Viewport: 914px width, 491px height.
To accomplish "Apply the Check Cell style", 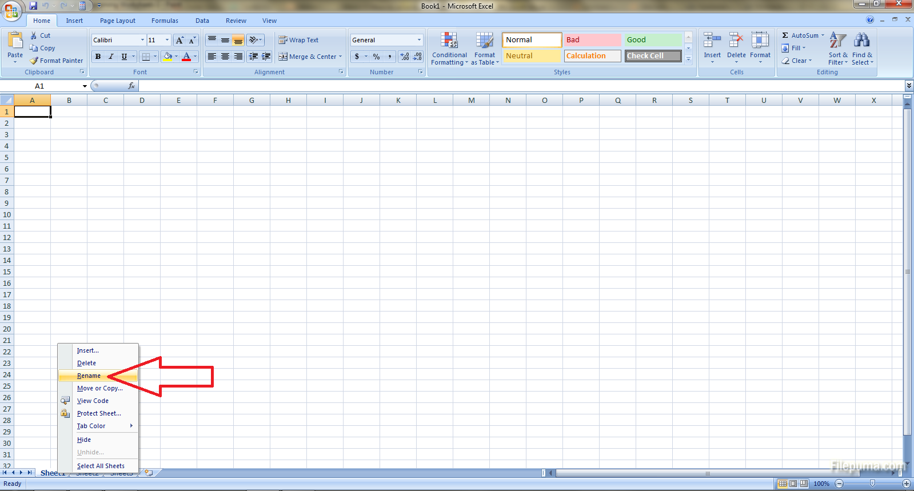I will 653,56.
